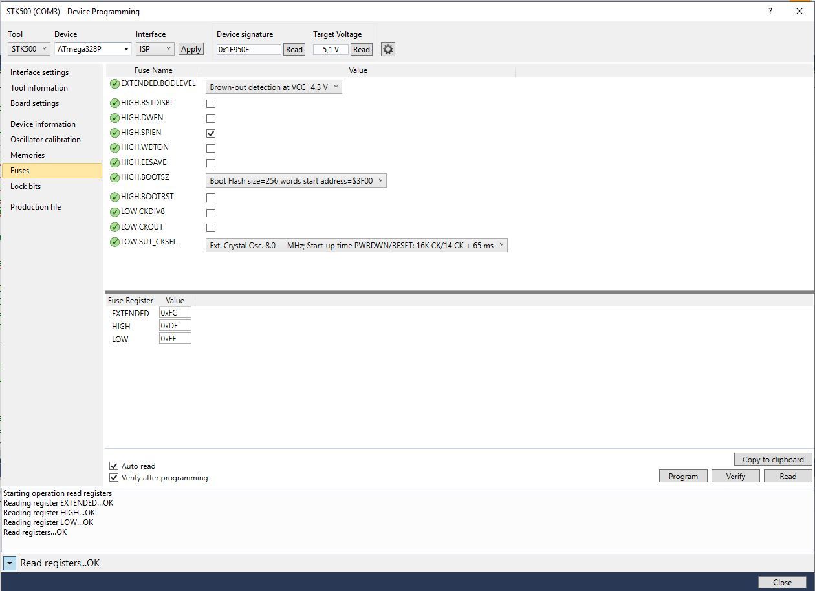Image resolution: width=815 pixels, height=591 pixels.
Task: Collapse the status log with arrow button
Action: 9,563
